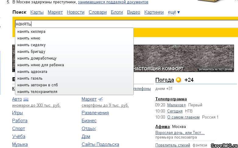Open the Развлечения category link
This screenshot has width=238, height=148.
point(95,113)
